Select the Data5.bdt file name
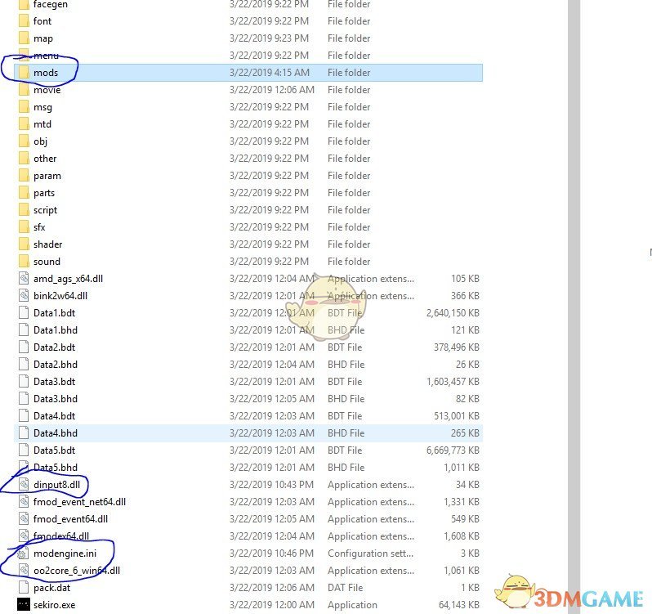The image size is (652, 614). point(55,450)
